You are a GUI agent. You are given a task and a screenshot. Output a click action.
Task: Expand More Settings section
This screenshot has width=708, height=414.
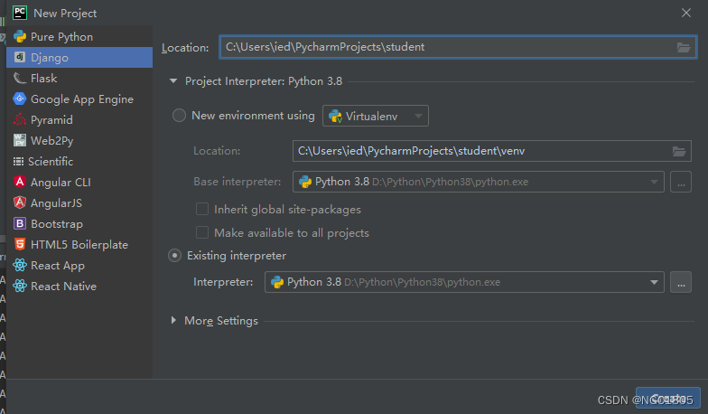[x=173, y=320]
